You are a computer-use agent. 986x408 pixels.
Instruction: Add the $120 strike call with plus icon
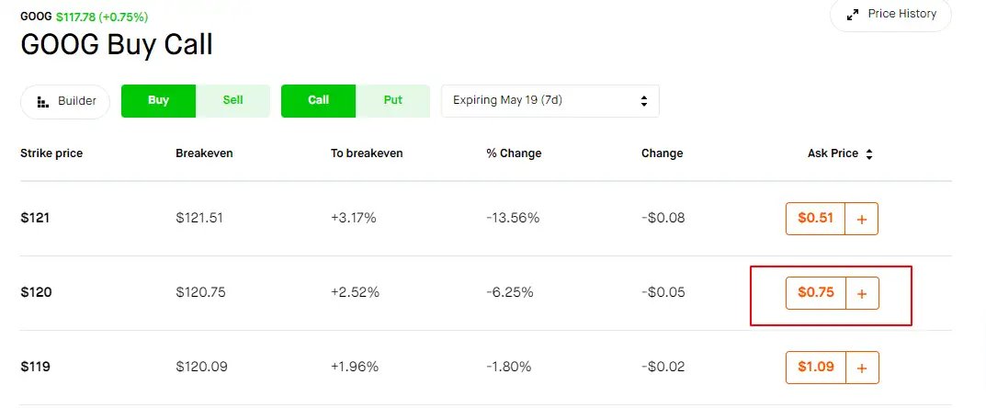tap(862, 293)
